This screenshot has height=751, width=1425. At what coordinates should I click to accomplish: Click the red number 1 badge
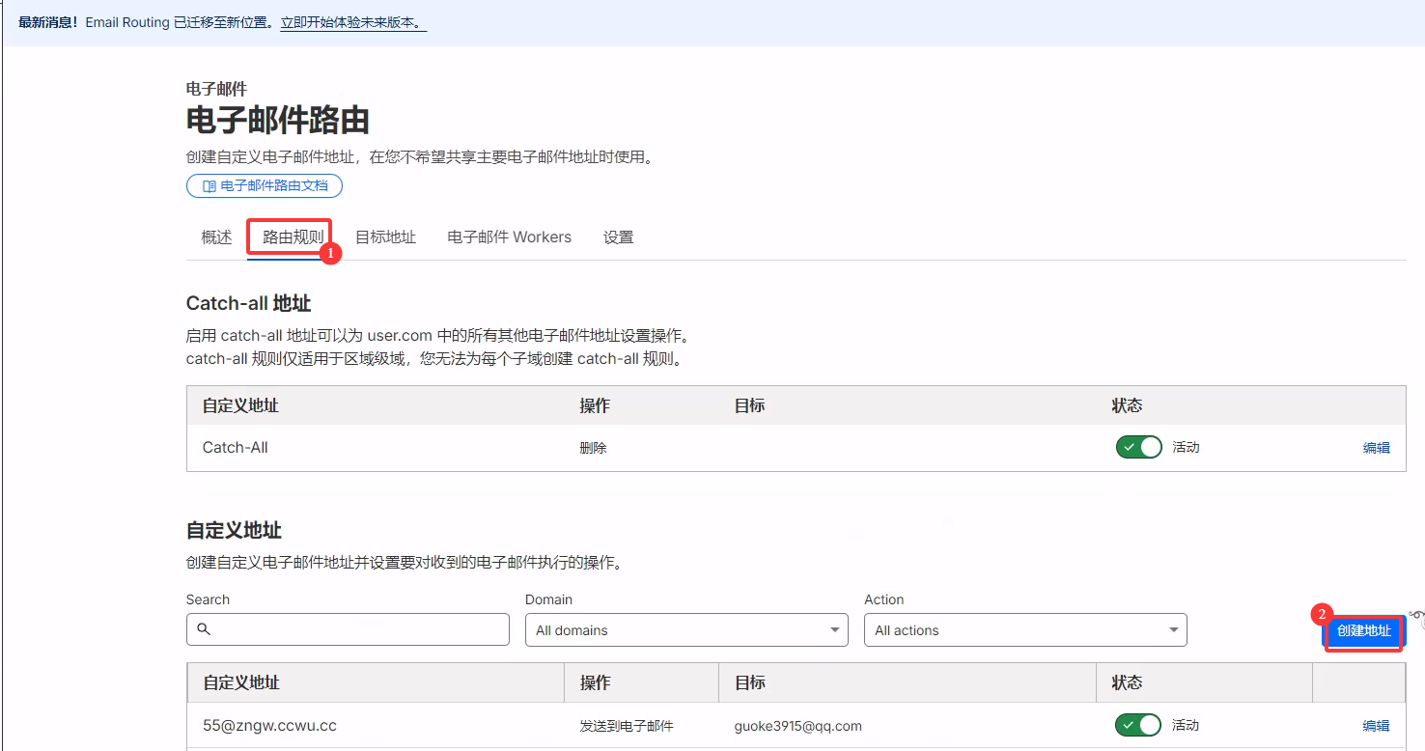coord(330,254)
